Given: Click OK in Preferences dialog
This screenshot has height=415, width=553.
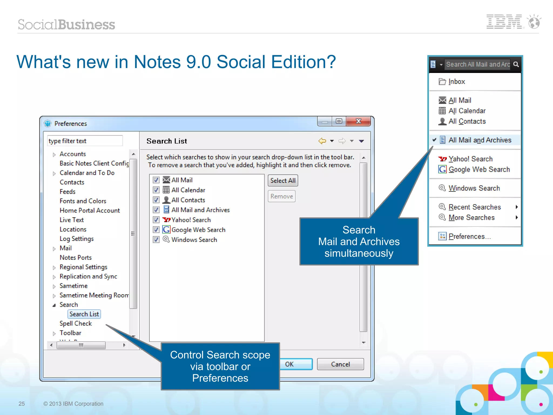Looking at the screenshot, I should [x=296, y=364].
